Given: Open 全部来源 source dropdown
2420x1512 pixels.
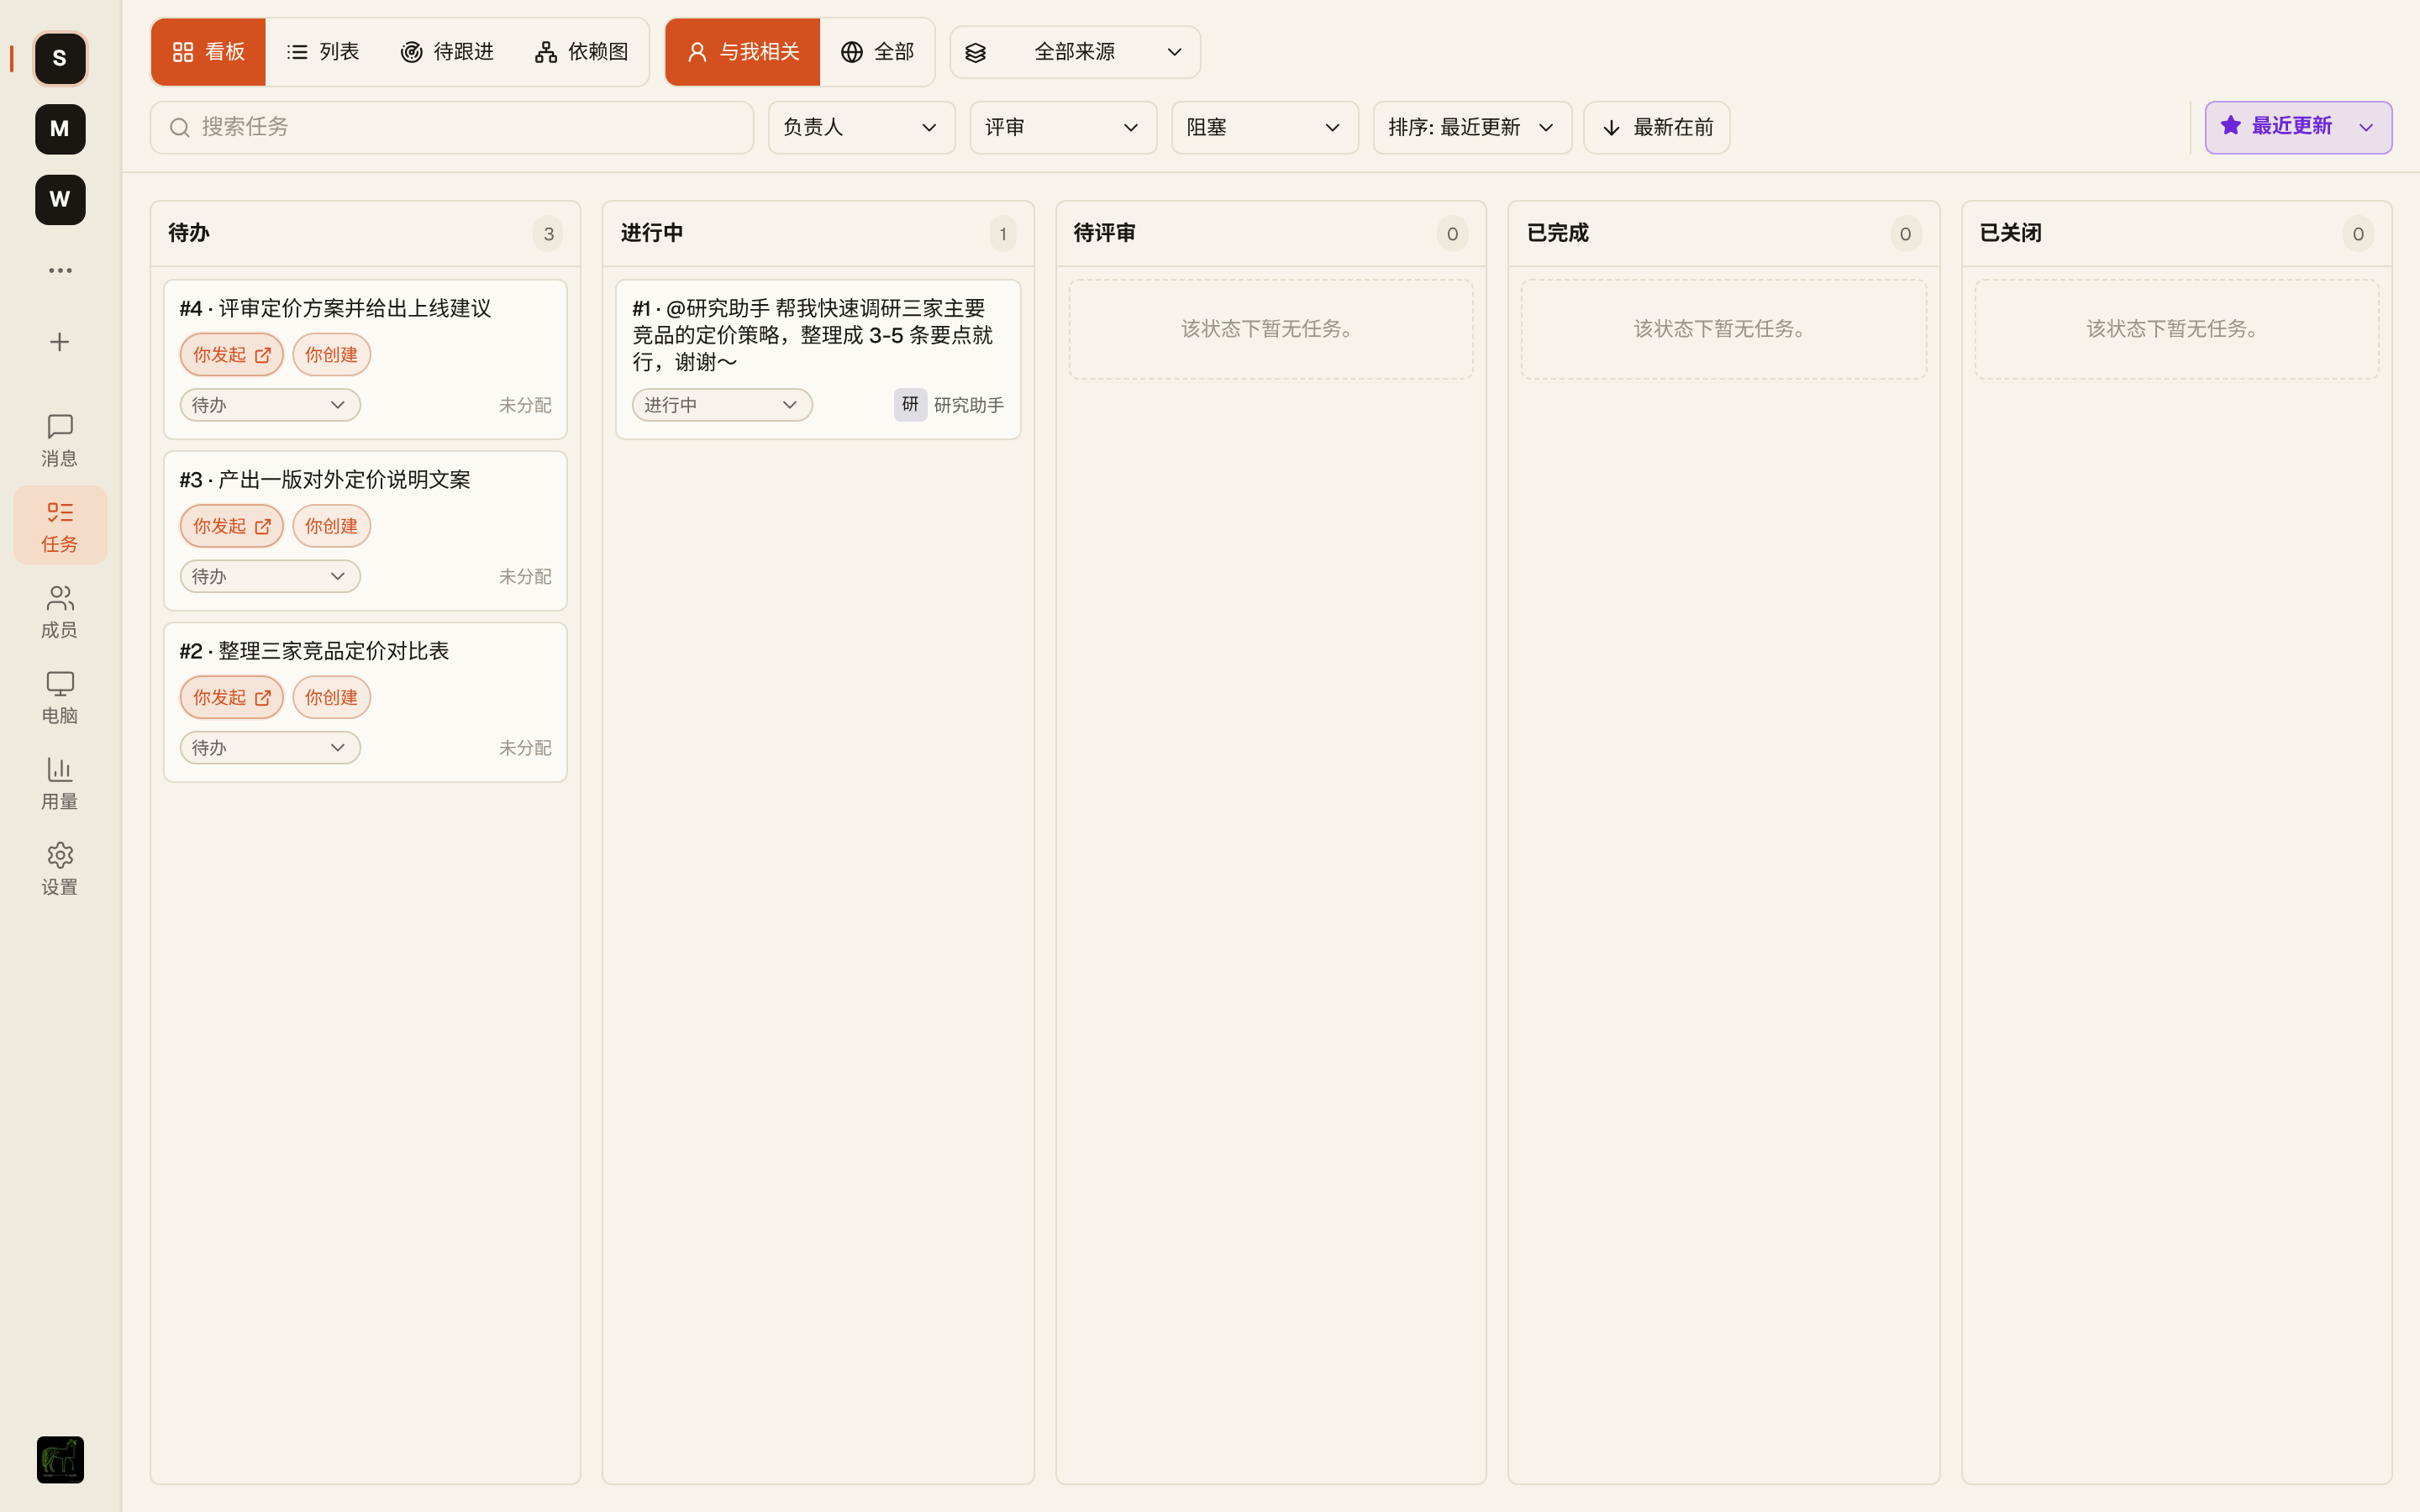Looking at the screenshot, I should point(1075,52).
